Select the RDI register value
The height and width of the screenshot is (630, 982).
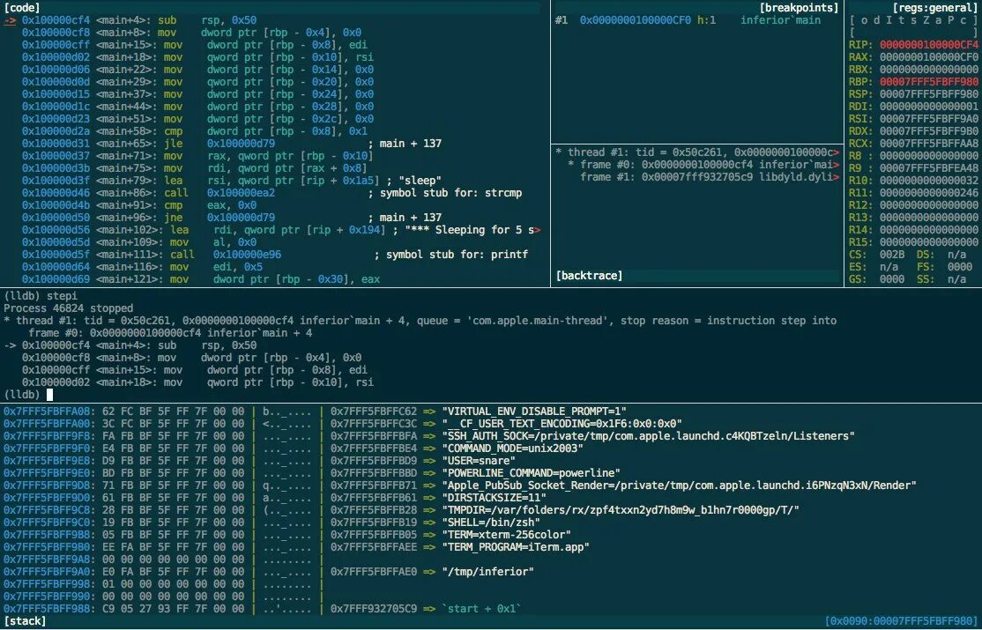point(929,107)
